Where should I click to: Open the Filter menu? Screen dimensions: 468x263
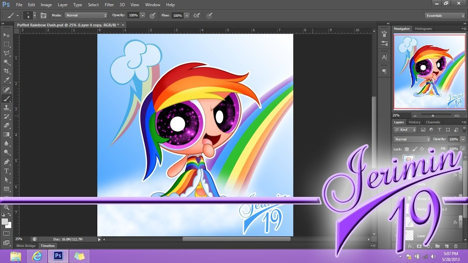109,5
